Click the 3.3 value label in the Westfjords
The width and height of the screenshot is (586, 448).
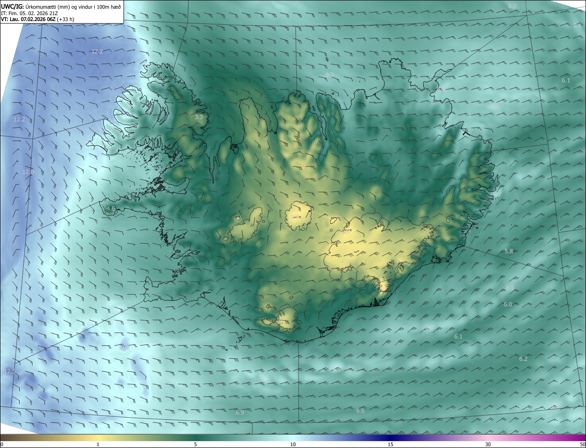tap(199, 117)
